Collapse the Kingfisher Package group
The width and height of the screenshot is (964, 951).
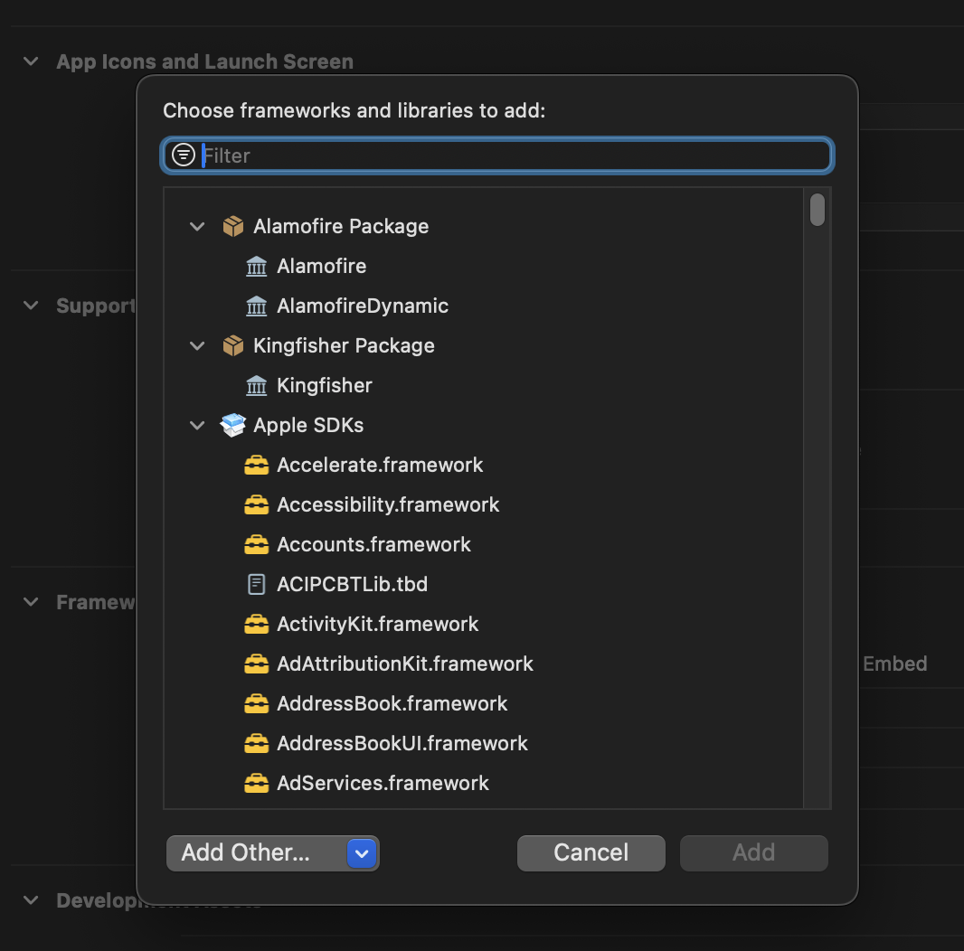pyautogui.click(x=197, y=346)
